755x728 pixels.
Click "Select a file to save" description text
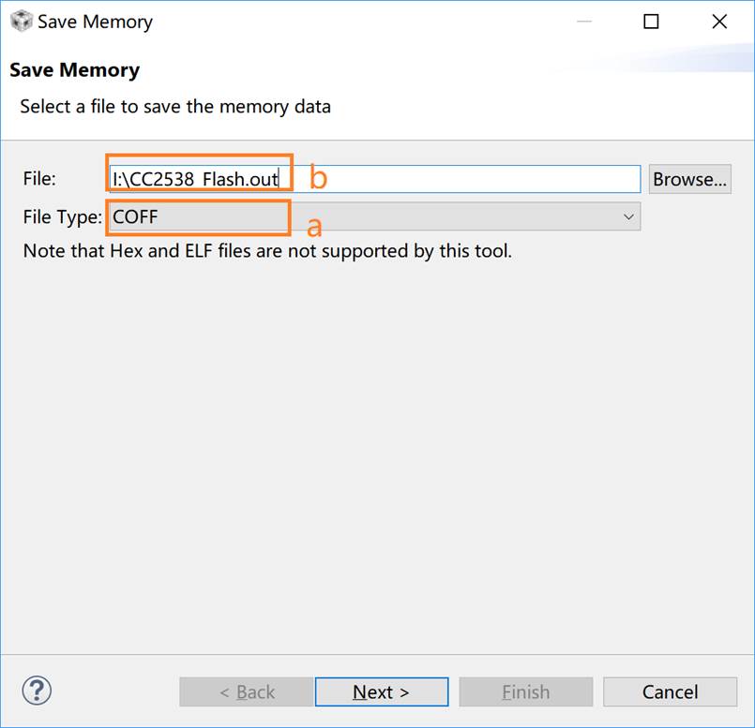pos(175,106)
